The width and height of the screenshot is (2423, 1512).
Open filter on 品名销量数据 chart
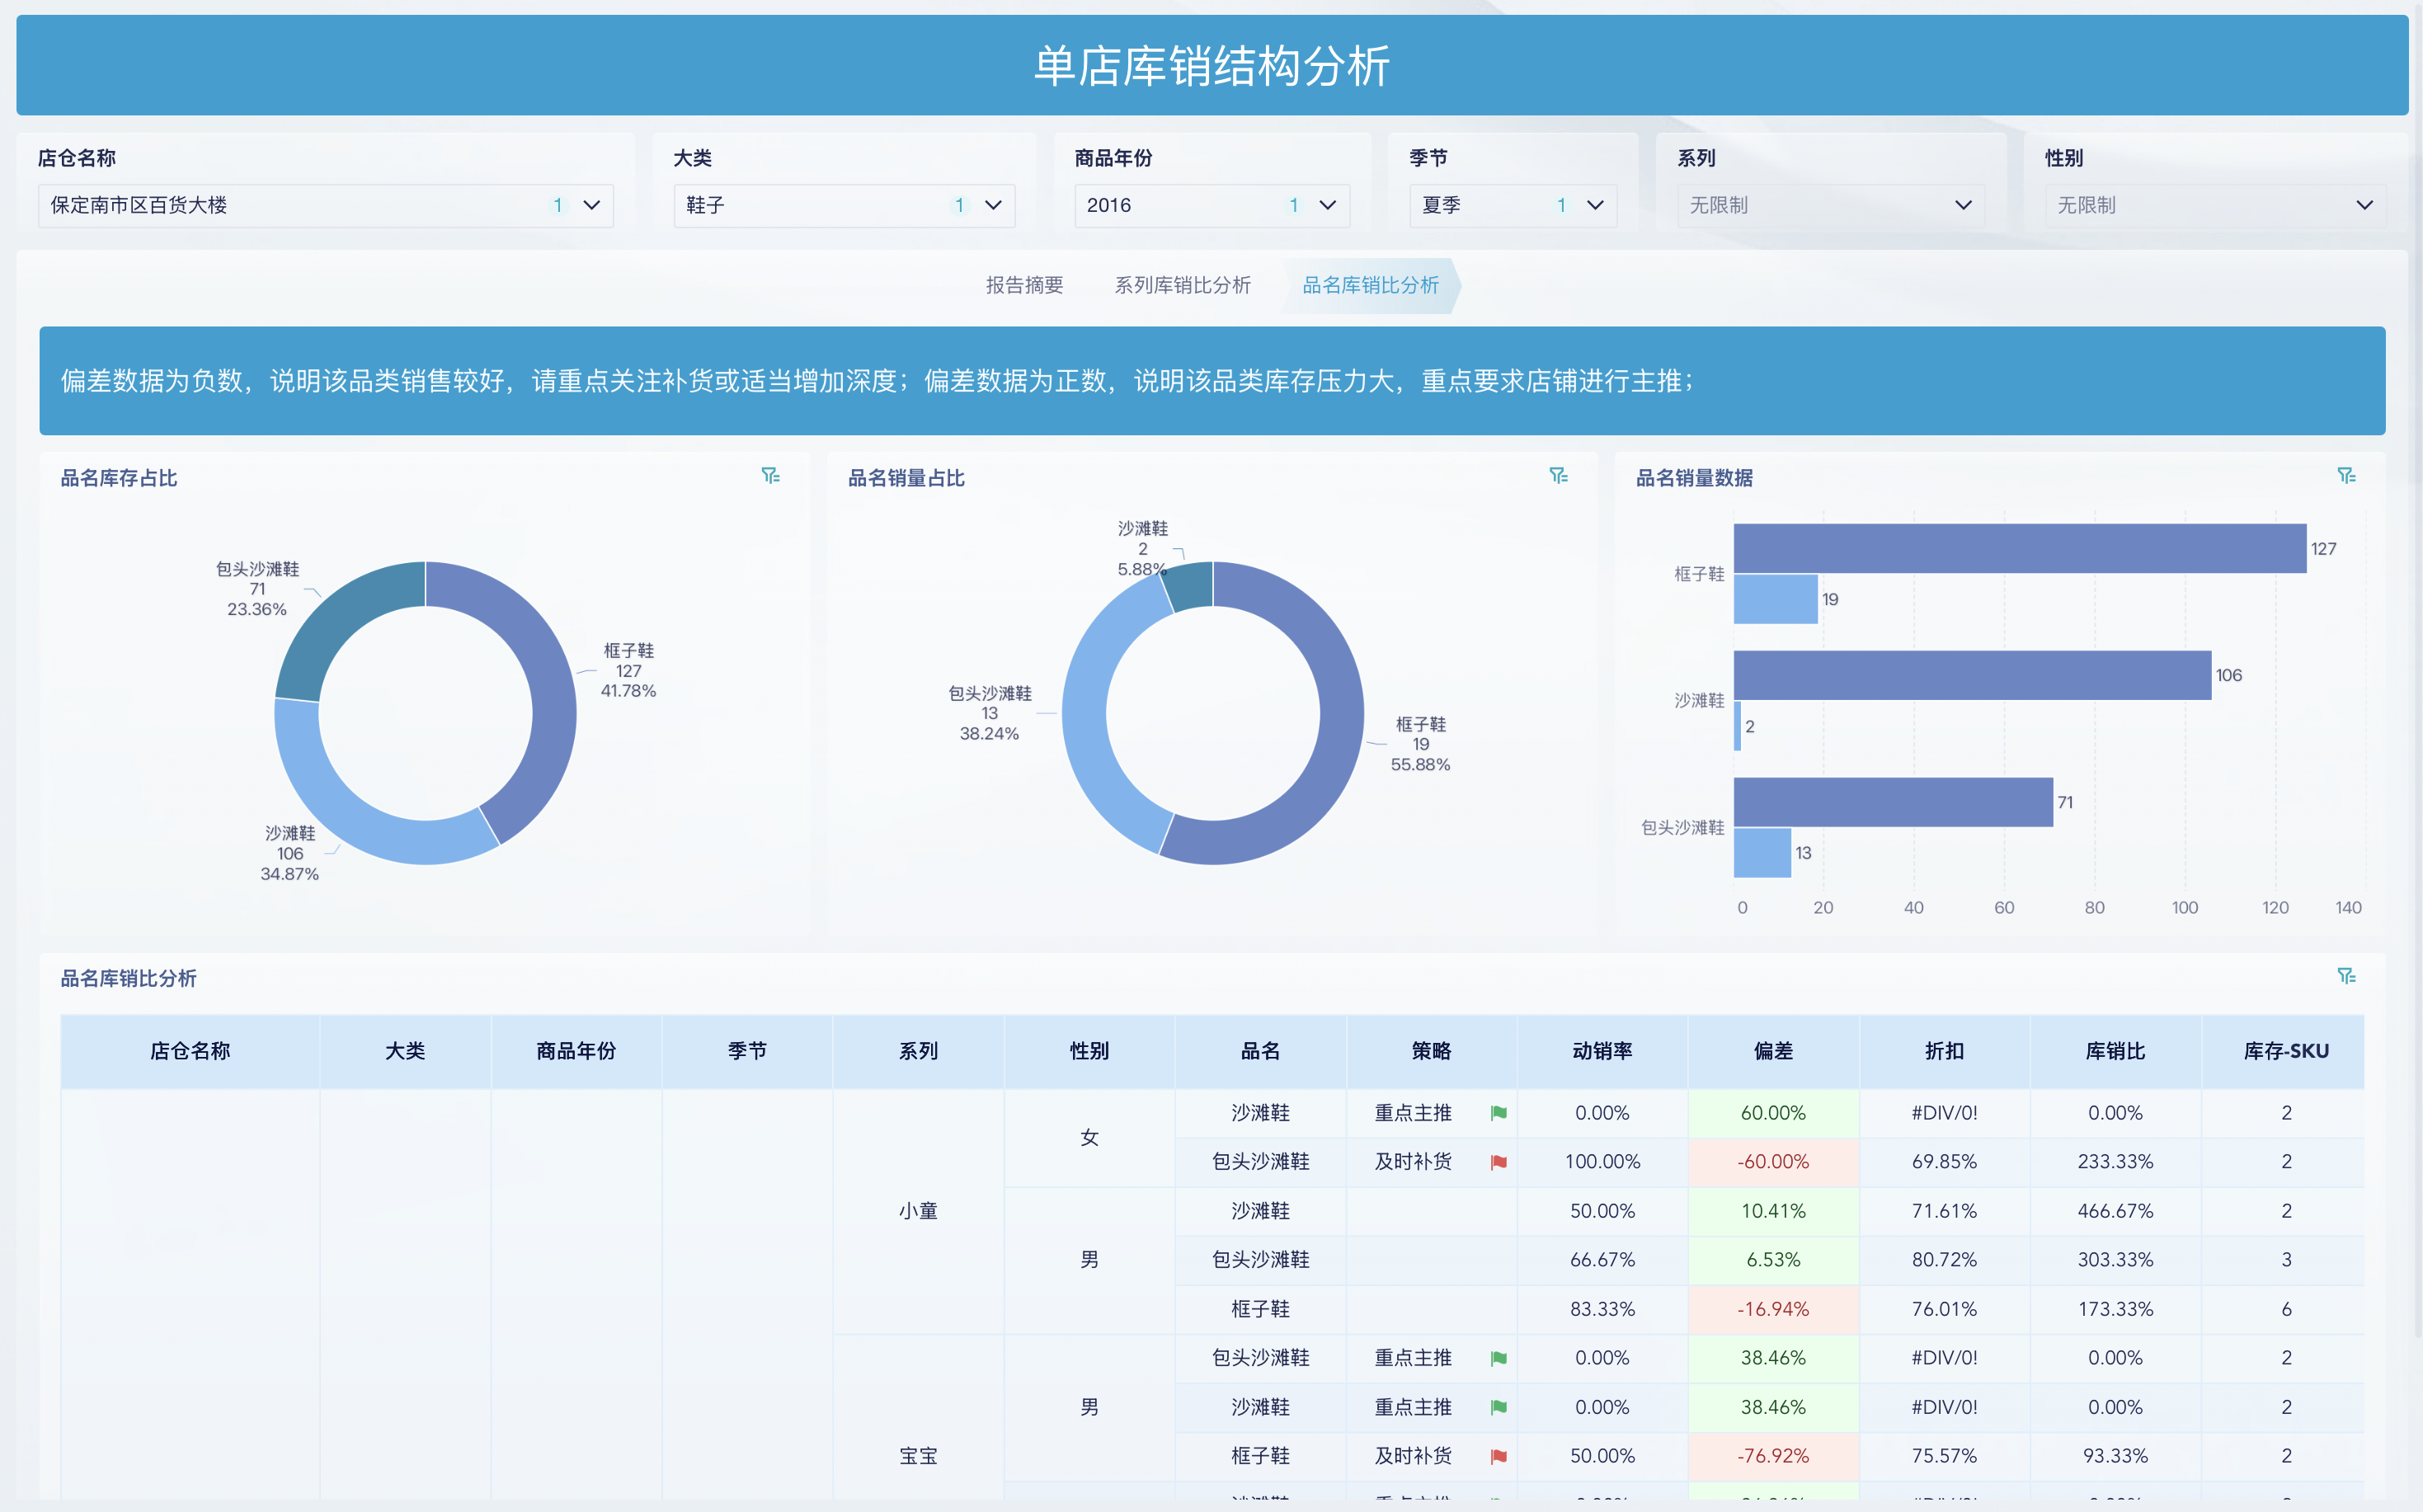(x=2348, y=475)
